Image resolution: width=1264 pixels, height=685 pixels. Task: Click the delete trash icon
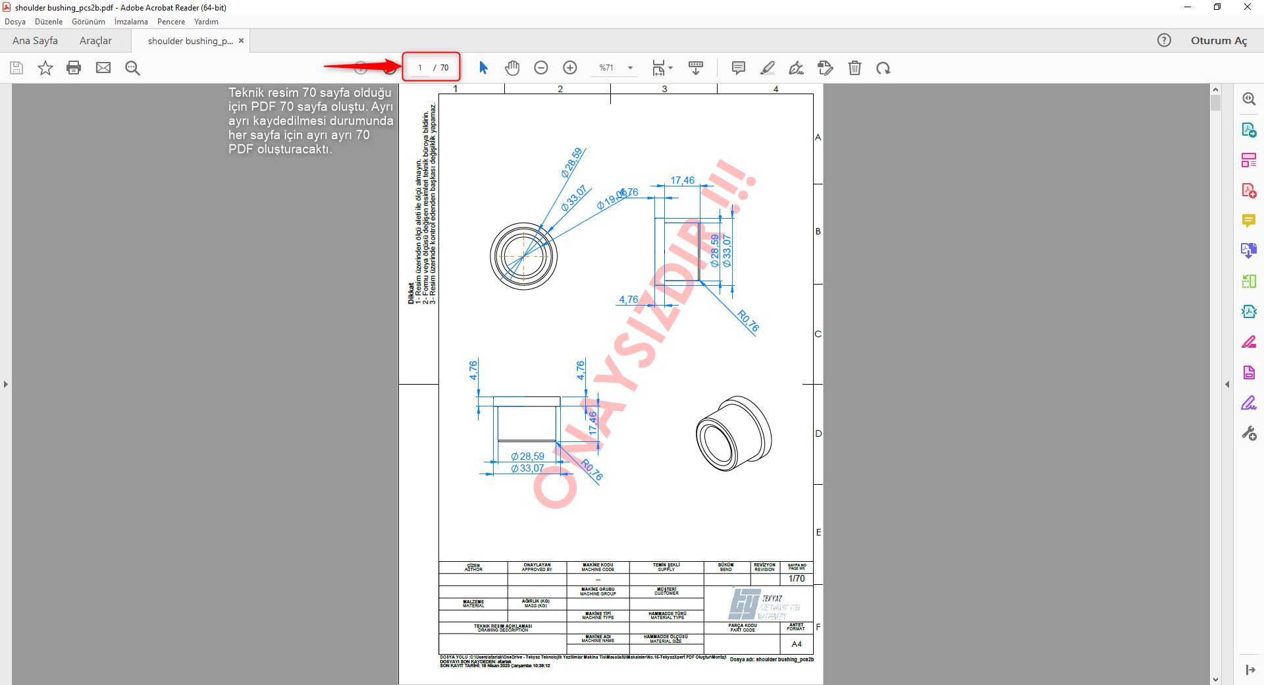(855, 68)
